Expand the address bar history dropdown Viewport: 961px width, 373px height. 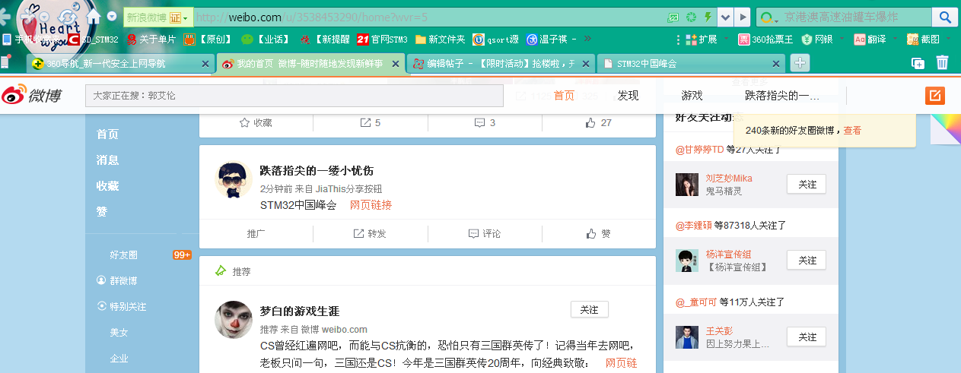click(x=725, y=17)
